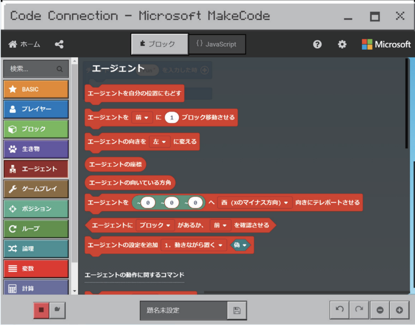Click the redo arrow icon
Screen dimensions: 415x325
click(x=359, y=310)
